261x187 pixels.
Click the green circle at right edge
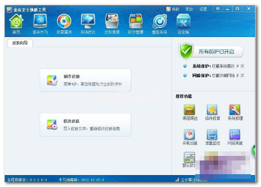click(254, 150)
